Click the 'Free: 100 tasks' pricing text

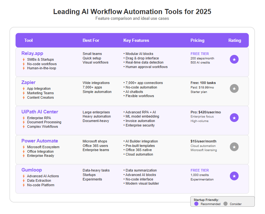[203, 83]
